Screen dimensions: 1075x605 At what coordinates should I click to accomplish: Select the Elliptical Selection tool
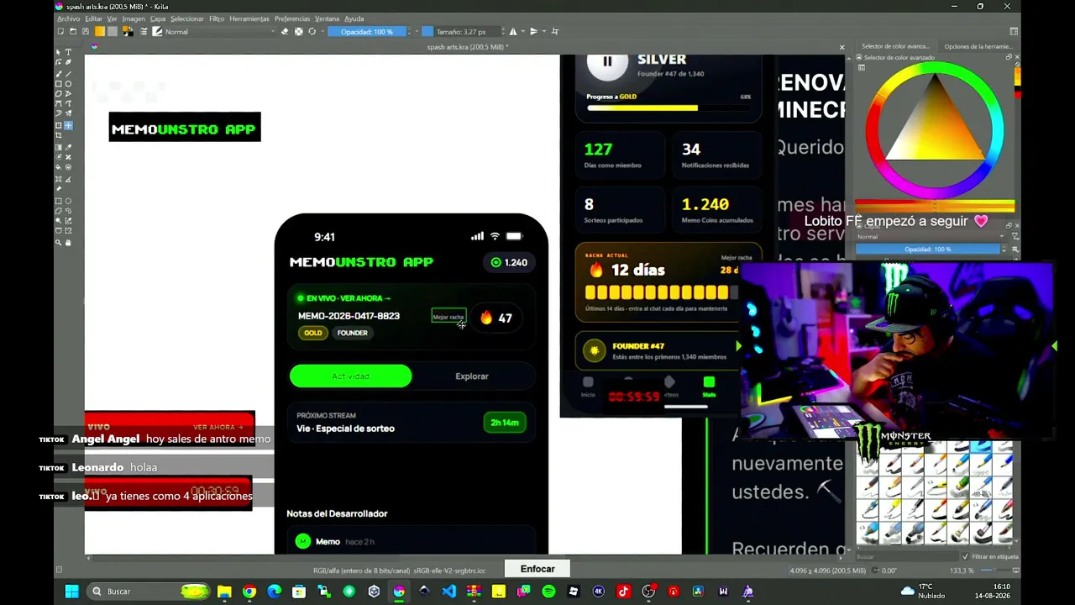point(69,201)
